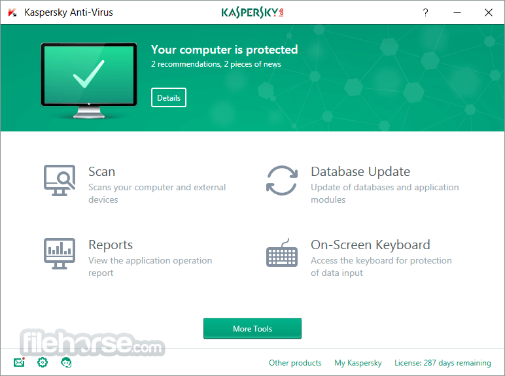505x376 pixels.
Task: Click the Scan monitor magnifier icon
Action: (x=60, y=180)
